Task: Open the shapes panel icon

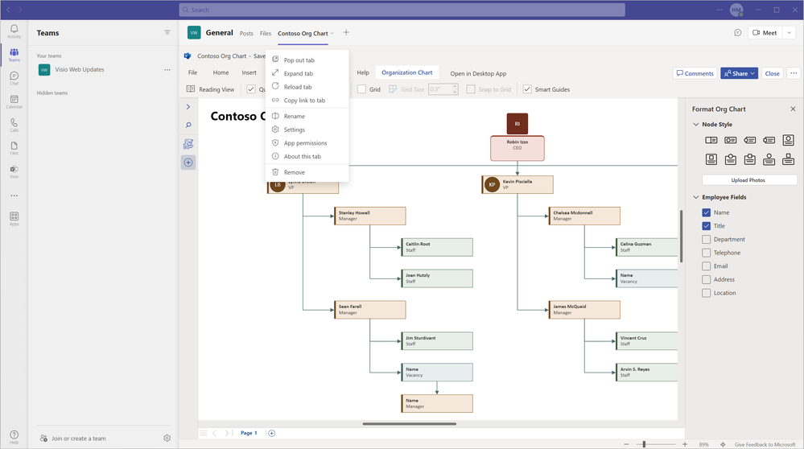Action: (x=188, y=144)
